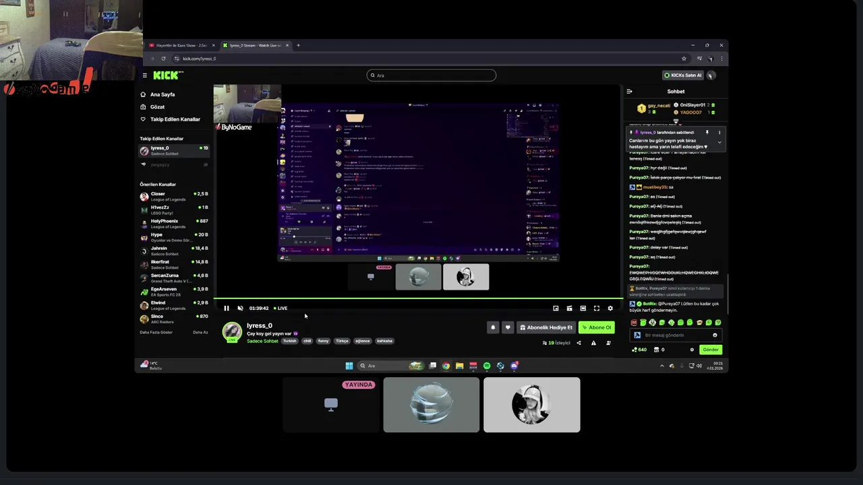Viewport: 863px width, 485px height.
Task: Bookmark this page with star icon
Action: (684, 59)
